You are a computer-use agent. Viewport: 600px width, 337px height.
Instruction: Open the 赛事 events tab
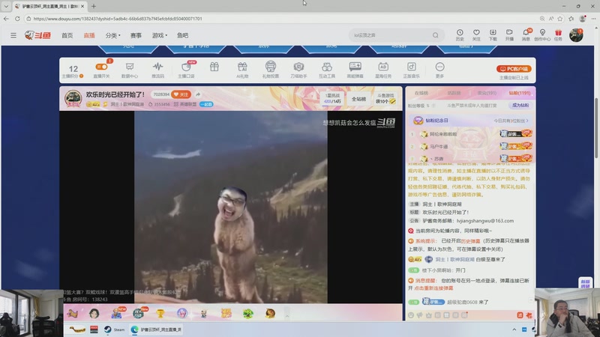tap(136, 35)
